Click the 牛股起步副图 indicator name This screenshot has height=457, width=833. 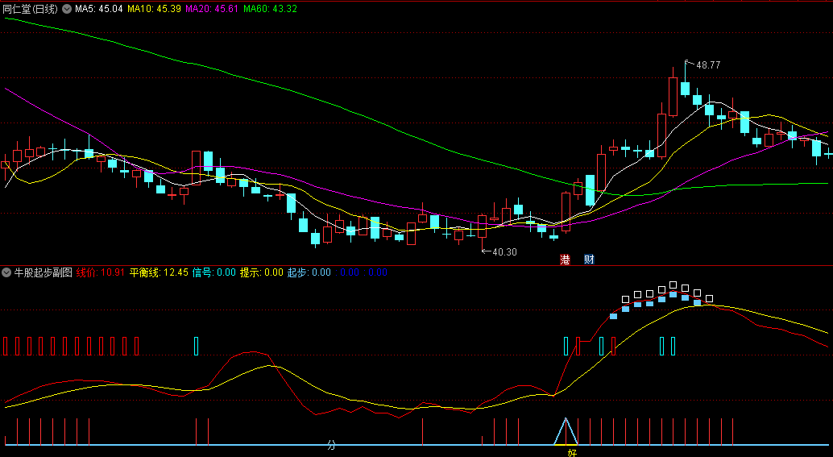click(x=43, y=272)
